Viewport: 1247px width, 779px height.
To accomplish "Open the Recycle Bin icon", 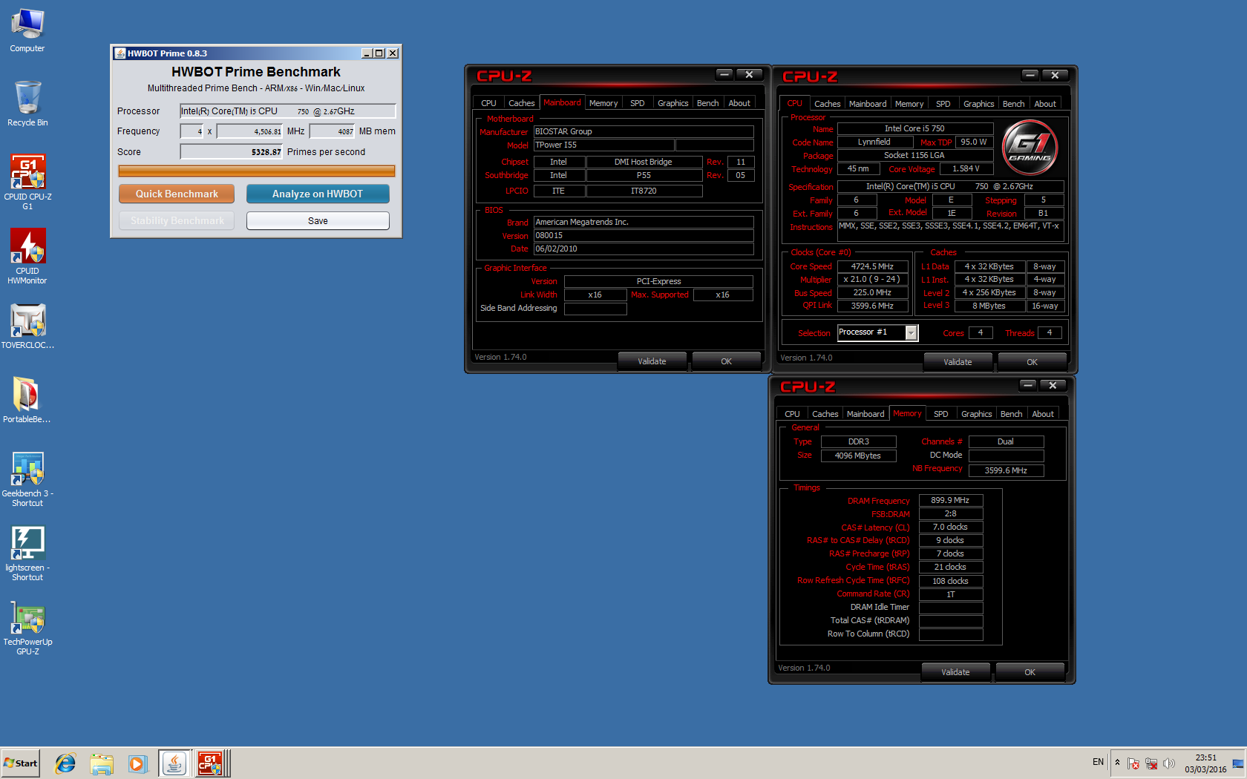I will 27,104.
